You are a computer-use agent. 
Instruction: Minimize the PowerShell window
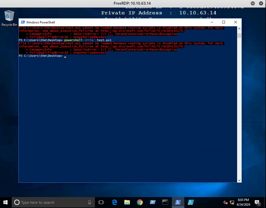(x=212, y=22)
